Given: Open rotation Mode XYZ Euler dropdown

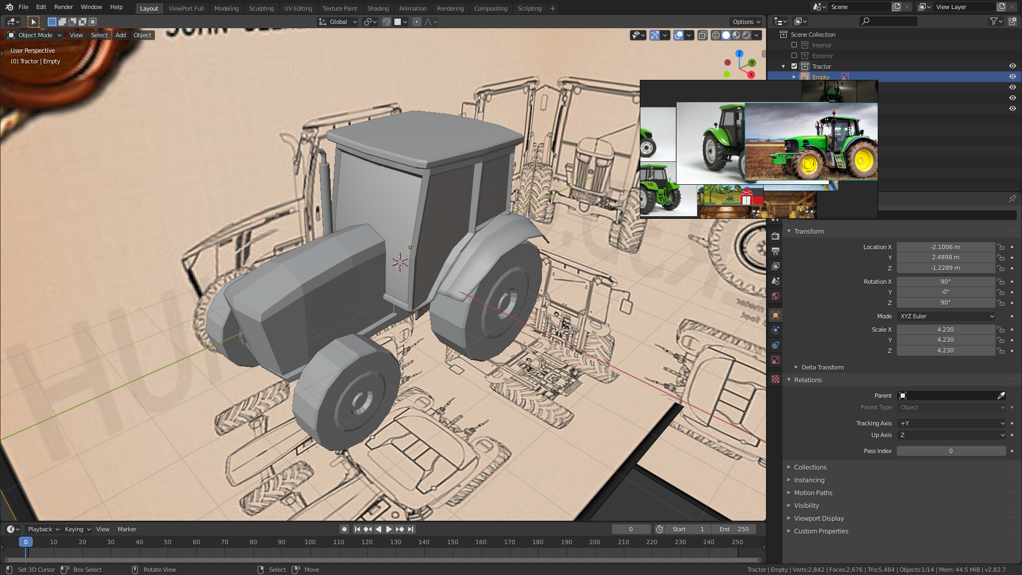Looking at the screenshot, I should (946, 316).
